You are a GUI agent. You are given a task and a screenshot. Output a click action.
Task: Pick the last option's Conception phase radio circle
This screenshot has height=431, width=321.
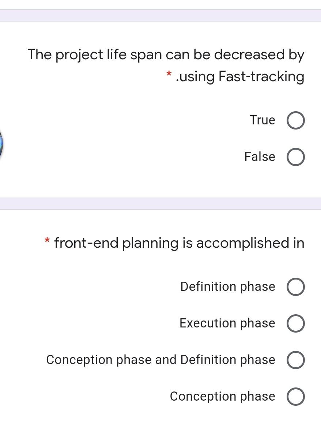(x=295, y=397)
